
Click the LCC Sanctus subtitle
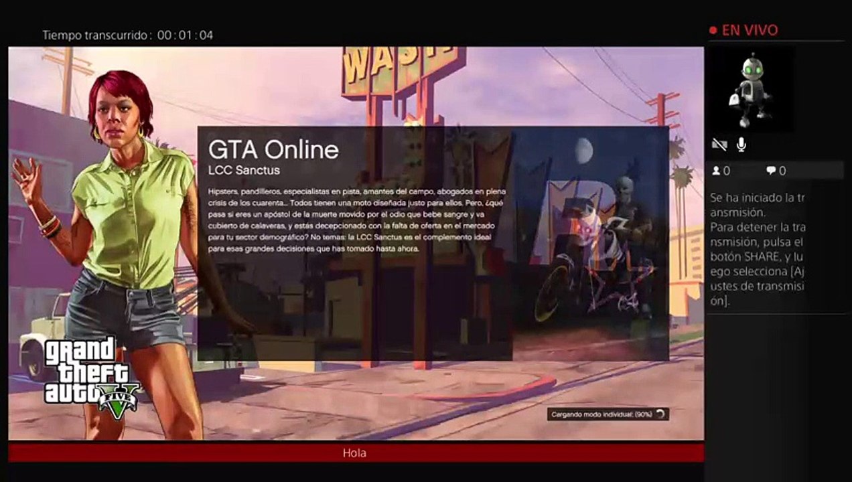(244, 171)
